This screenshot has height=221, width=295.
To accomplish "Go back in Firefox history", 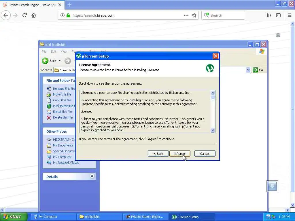I will coord(6,16).
